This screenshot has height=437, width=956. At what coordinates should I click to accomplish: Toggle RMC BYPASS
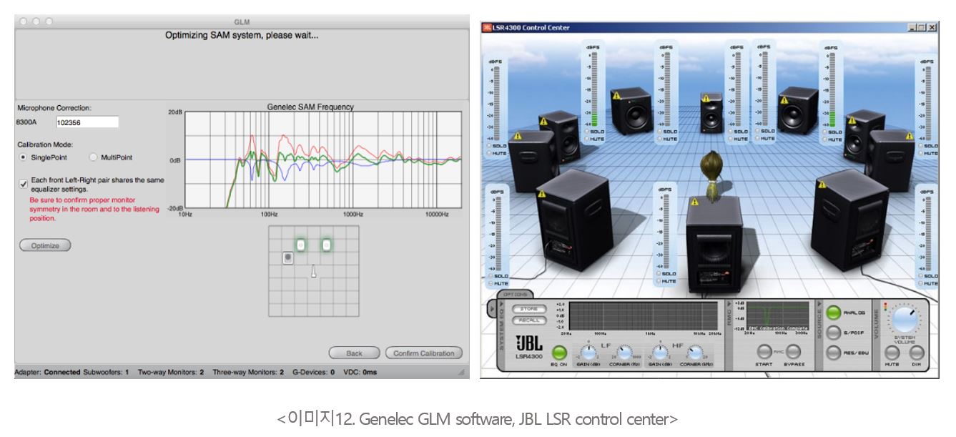tap(793, 351)
